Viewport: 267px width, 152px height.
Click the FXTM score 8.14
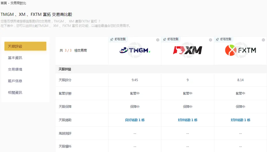click(240, 80)
